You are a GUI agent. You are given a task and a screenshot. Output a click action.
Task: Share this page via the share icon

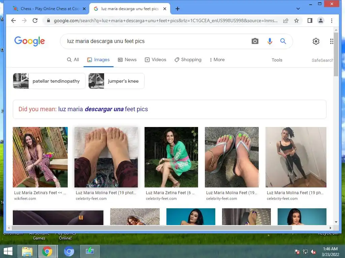(286, 20)
